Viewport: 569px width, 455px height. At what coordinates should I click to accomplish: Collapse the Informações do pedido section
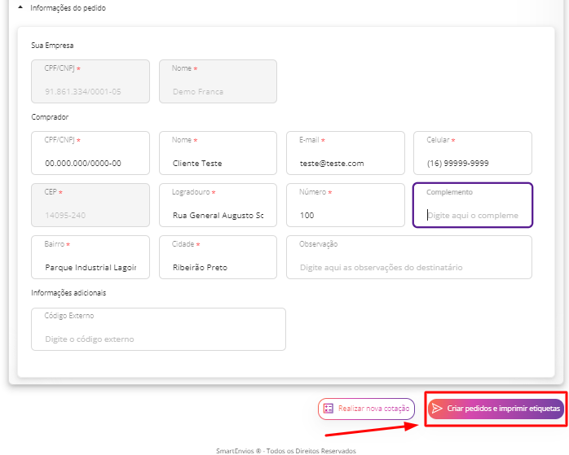pyautogui.click(x=20, y=7)
